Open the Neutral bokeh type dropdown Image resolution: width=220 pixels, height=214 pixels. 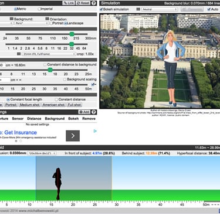click(x=160, y=9)
